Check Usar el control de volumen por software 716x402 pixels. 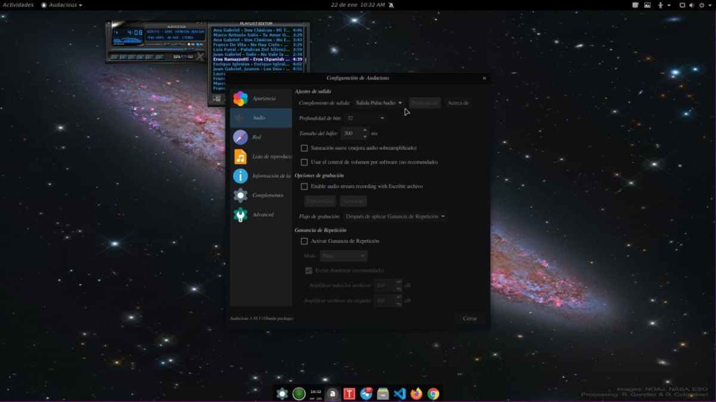click(304, 161)
